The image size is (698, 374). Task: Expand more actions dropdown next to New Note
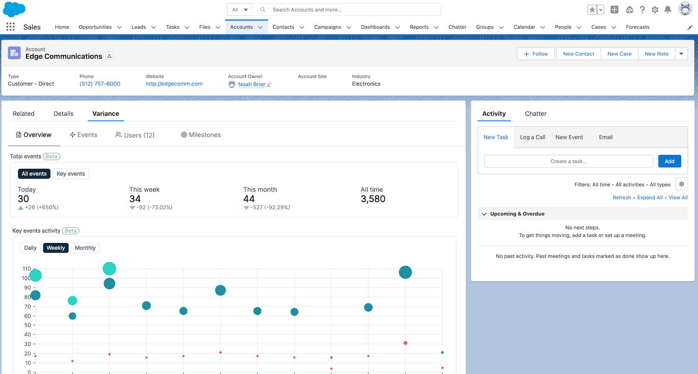[x=681, y=54]
